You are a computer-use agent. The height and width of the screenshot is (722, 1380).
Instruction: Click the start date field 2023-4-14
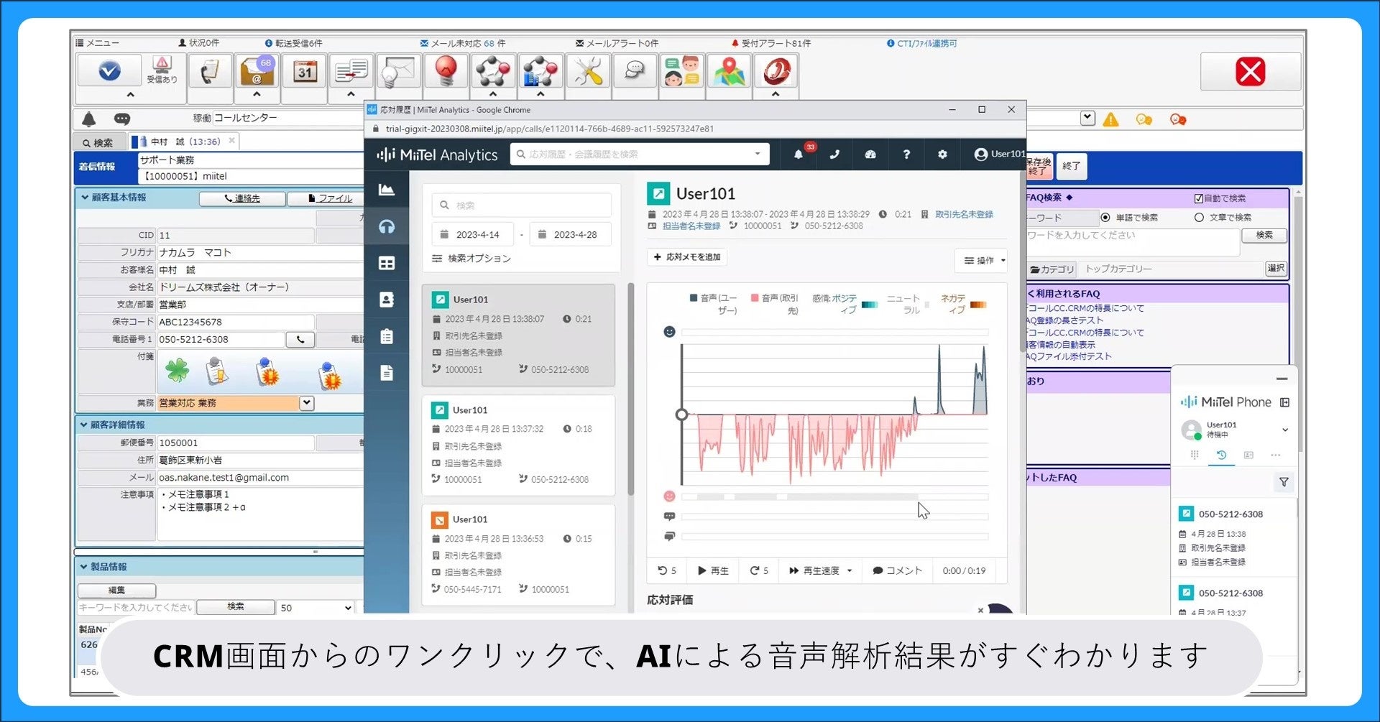click(x=473, y=235)
